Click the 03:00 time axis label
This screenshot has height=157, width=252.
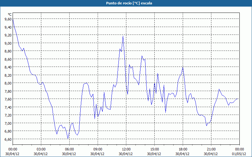click(41, 149)
